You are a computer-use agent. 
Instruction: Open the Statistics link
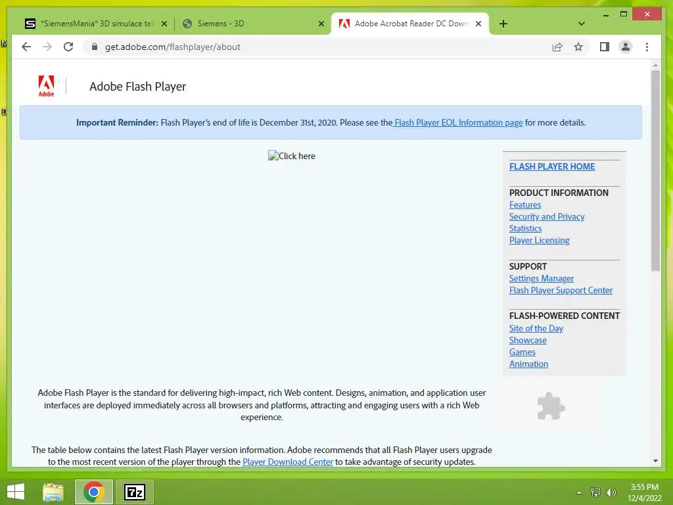click(x=525, y=228)
